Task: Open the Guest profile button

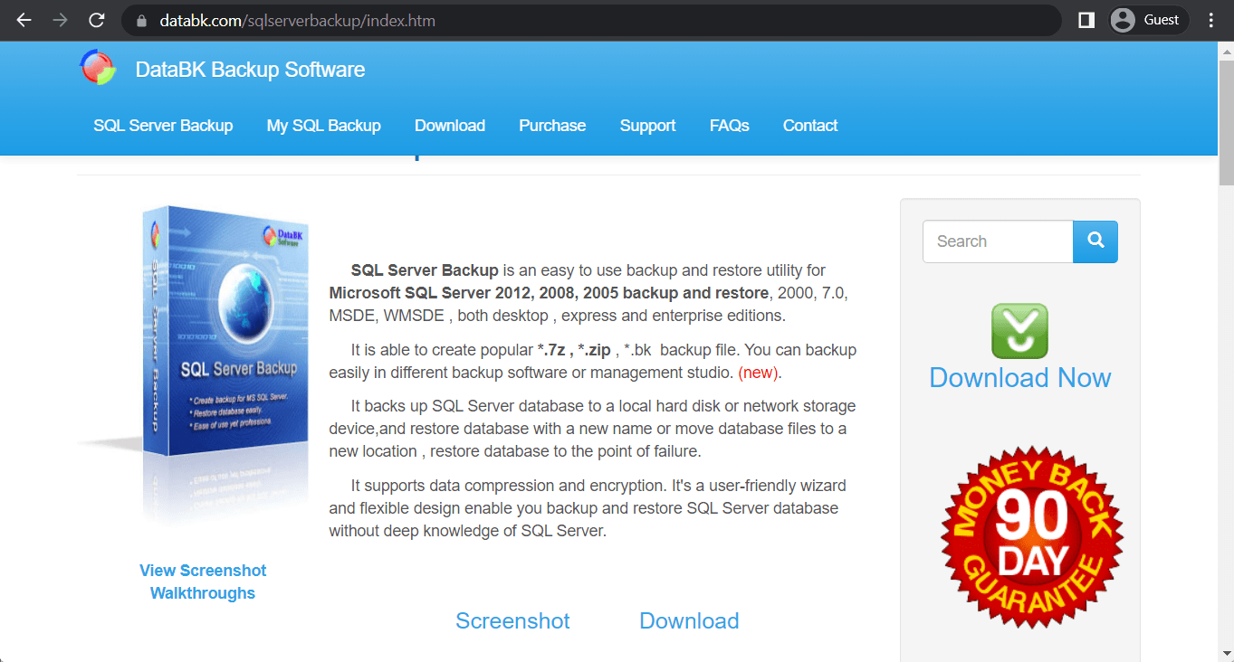Action: pos(1148,20)
